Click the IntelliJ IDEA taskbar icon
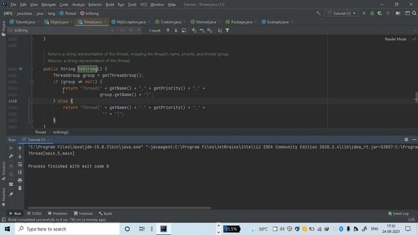 (x=163, y=229)
